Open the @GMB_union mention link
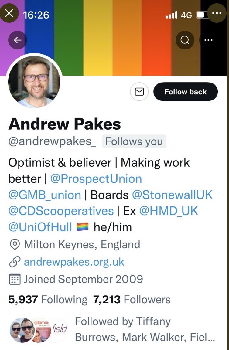 (x=45, y=195)
